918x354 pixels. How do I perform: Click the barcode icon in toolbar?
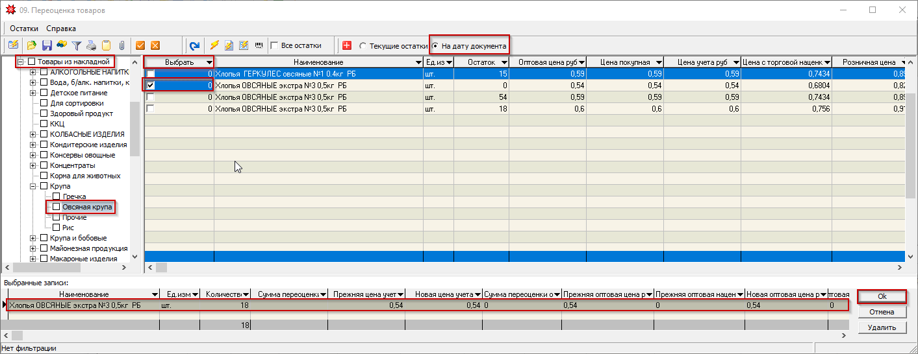click(259, 45)
